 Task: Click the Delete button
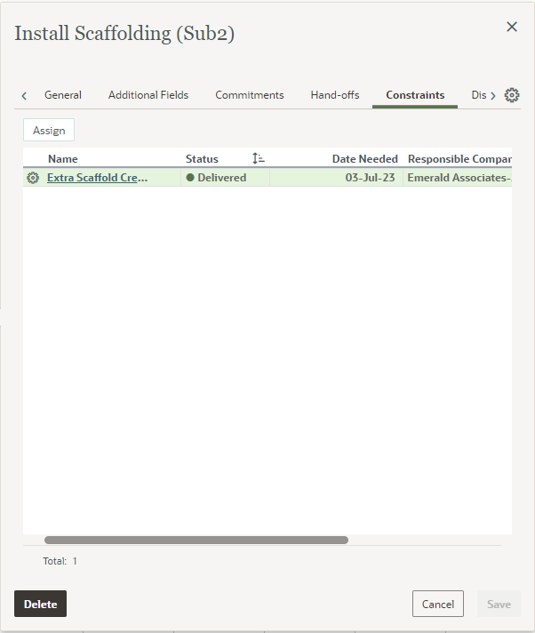click(40, 604)
